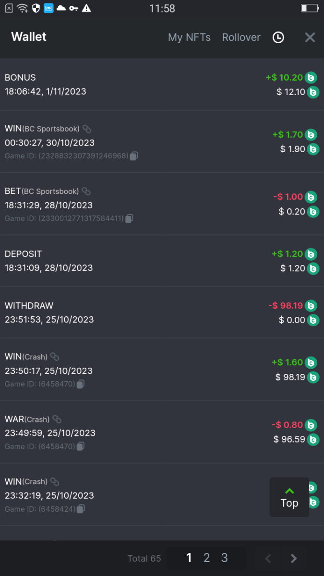Close the Wallet panel

tap(310, 37)
